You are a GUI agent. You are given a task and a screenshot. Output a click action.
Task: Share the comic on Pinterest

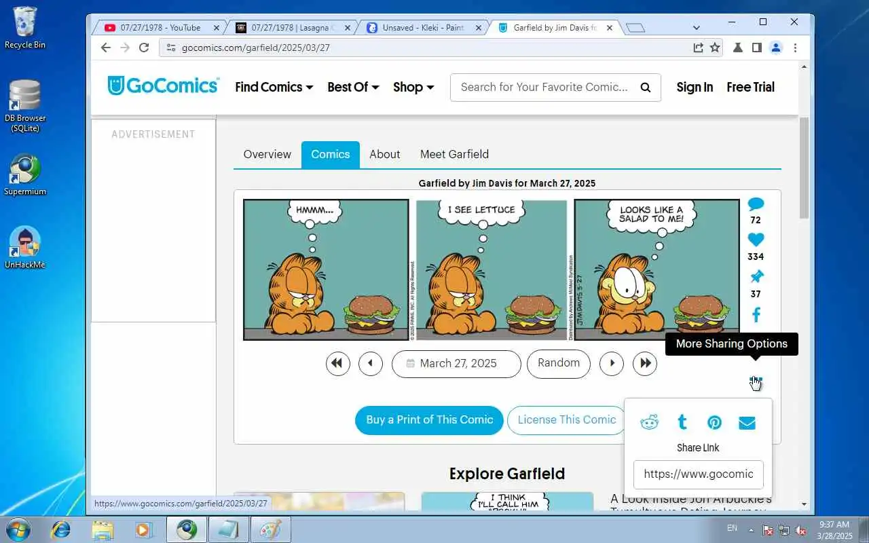coord(714,422)
